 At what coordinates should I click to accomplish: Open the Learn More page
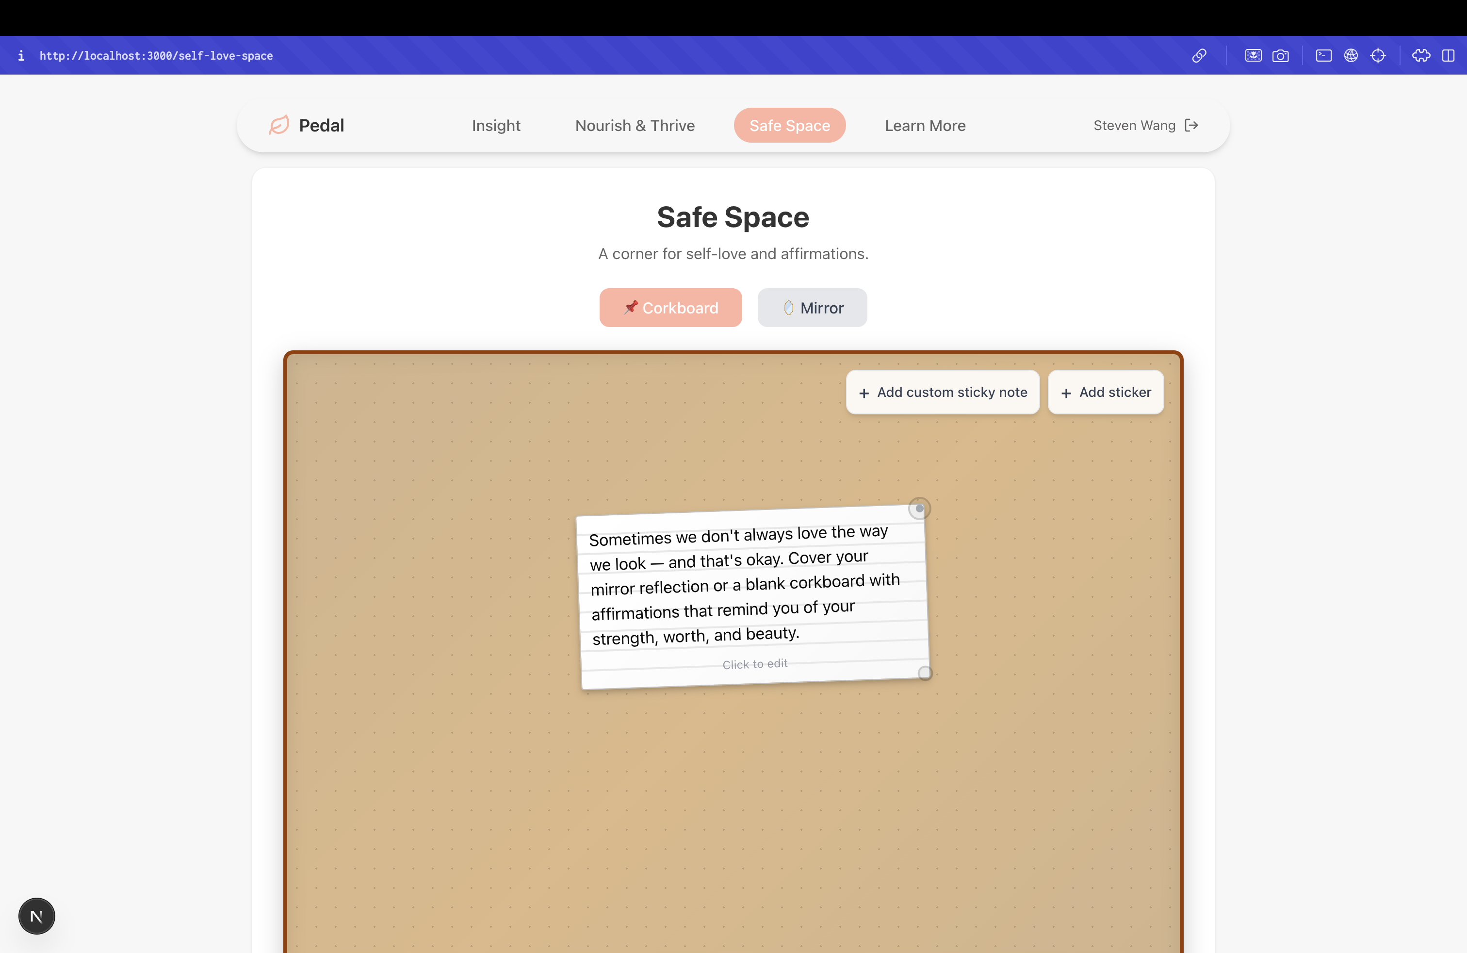(925, 125)
